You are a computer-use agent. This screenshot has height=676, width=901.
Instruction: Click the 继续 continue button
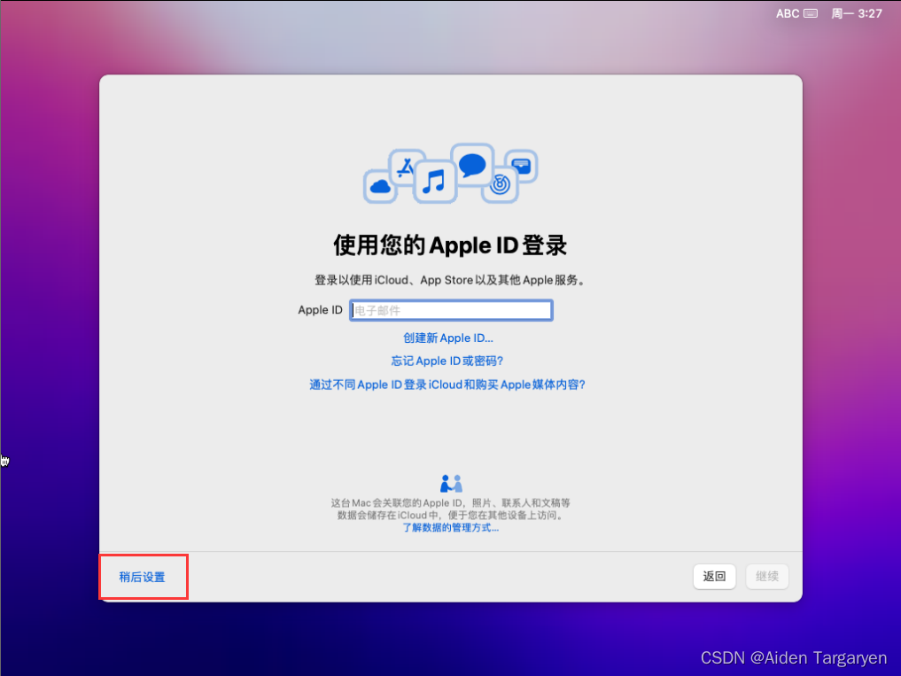[767, 577]
